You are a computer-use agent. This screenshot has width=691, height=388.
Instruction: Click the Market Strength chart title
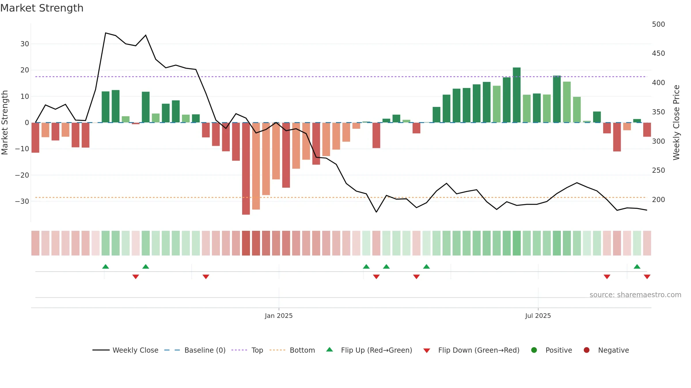click(x=42, y=8)
